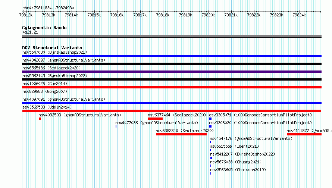Click the blue block under esv3308020

[x=210, y=126]
